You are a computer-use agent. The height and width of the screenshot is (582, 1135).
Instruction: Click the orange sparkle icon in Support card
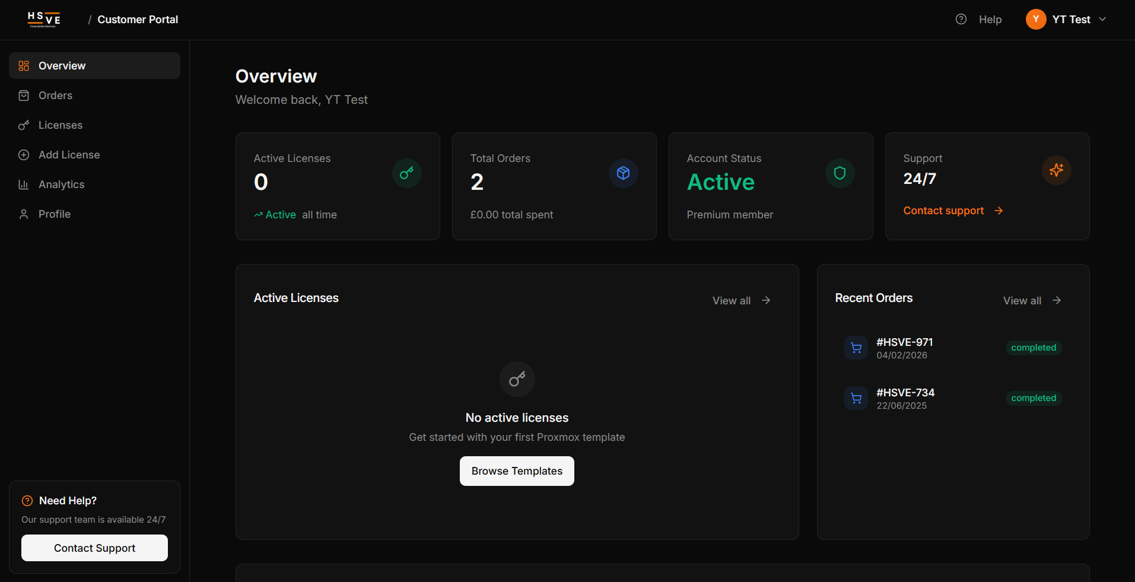pos(1057,170)
